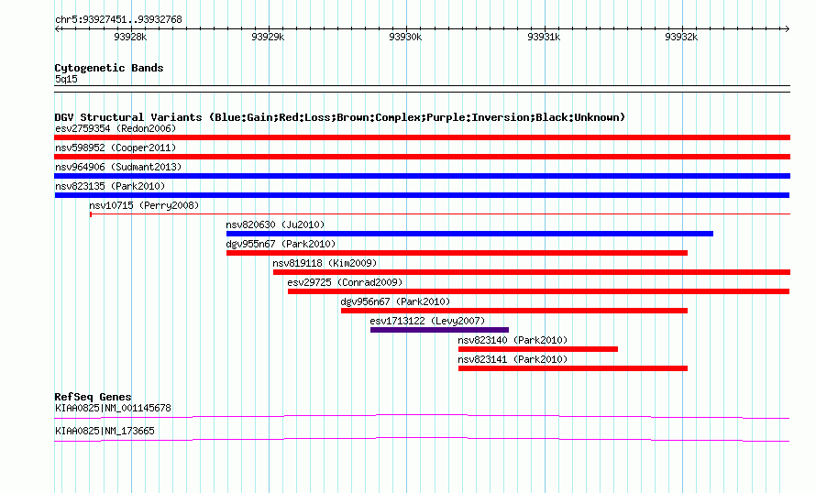The image size is (816, 493).
Task: Click the 93928k ruler tick label
Action: point(130,37)
